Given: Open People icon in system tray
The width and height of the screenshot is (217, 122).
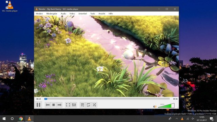Looking at the screenshot, I should pyautogui.click(x=170, y=119).
